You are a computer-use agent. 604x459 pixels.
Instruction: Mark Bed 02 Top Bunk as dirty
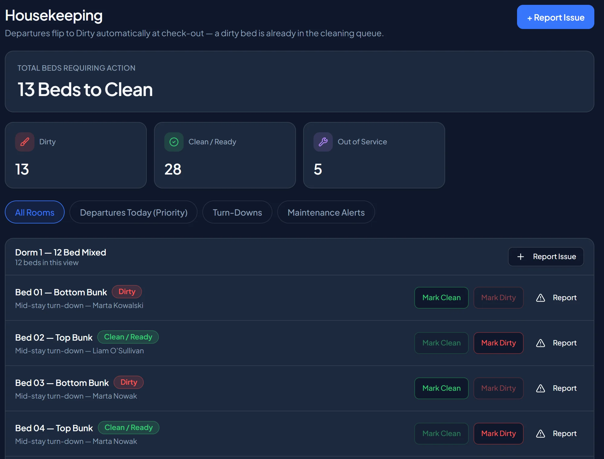tap(499, 343)
